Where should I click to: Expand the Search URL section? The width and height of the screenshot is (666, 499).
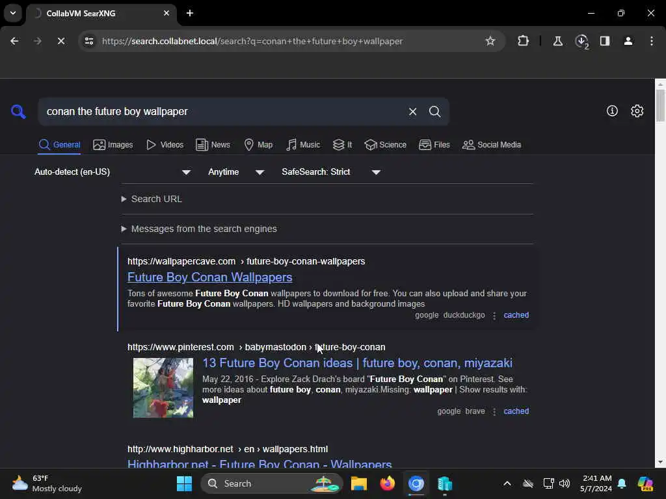click(x=152, y=199)
